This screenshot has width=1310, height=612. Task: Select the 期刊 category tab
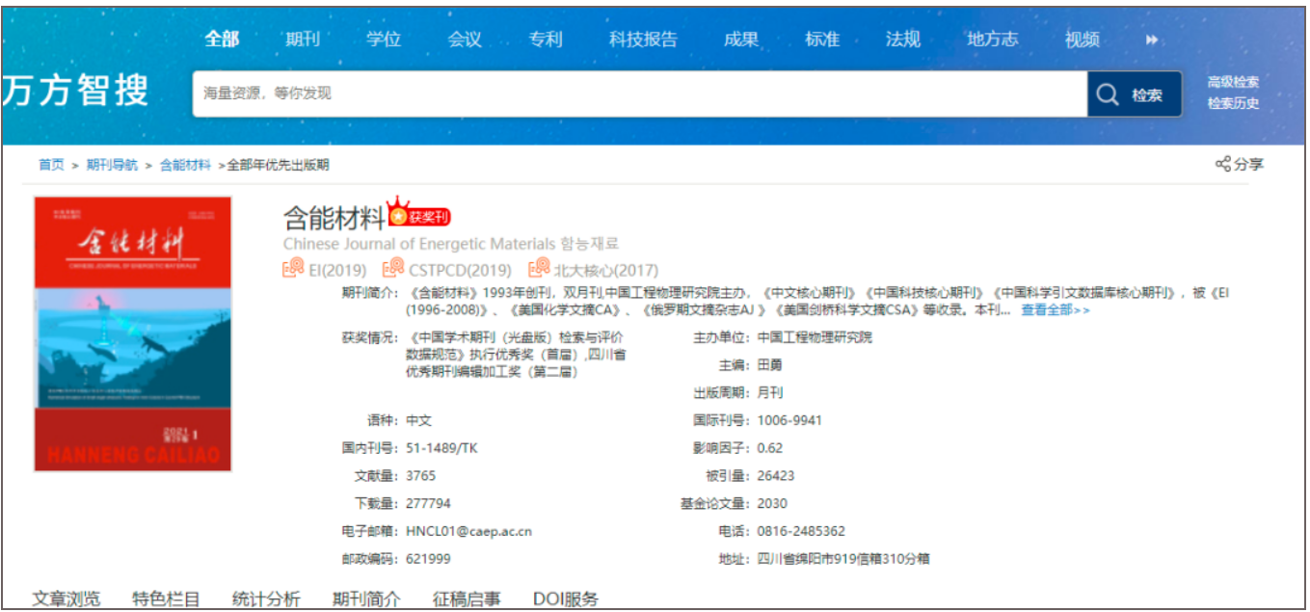302,40
